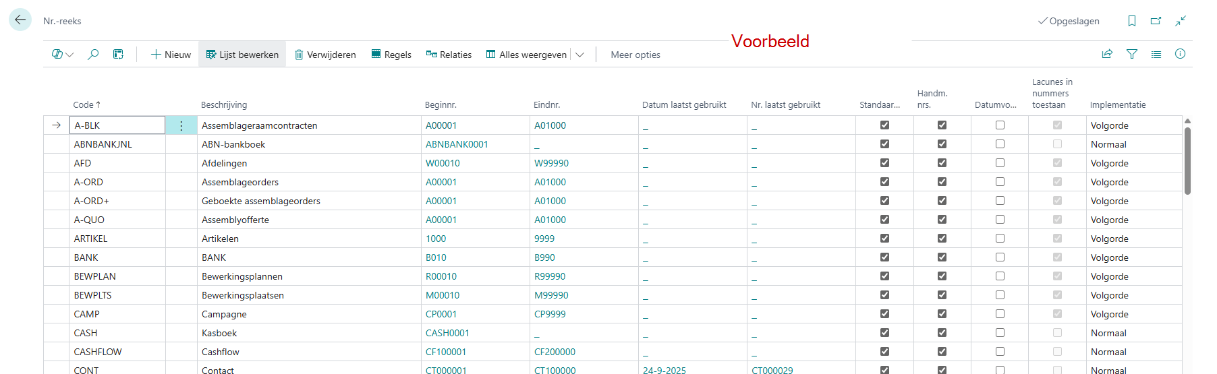Click the back arrow button
Image resolution: width=1217 pixels, height=374 pixels.
pyautogui.click(x=20, y=20)
